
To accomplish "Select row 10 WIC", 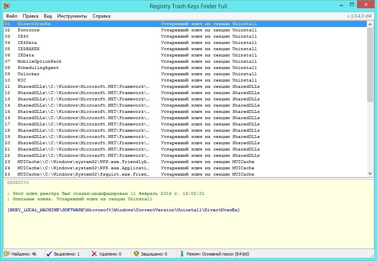I will pos(185,80).
